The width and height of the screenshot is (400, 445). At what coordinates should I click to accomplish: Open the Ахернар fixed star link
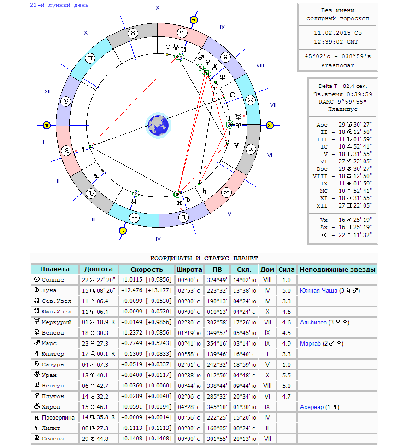[x=312, y=407]
